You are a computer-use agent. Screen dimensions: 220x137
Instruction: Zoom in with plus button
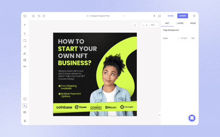point(147,25)
